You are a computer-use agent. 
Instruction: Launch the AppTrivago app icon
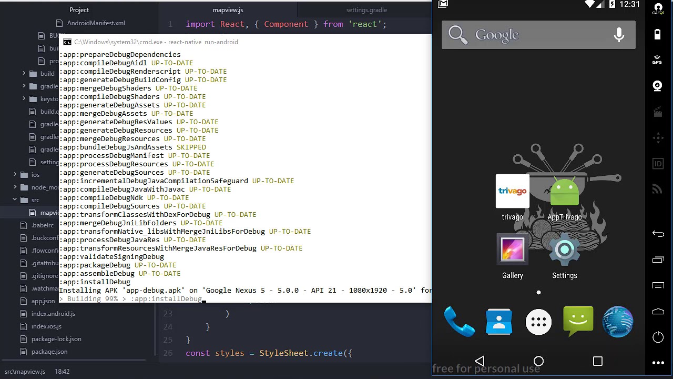pos(564,198)
